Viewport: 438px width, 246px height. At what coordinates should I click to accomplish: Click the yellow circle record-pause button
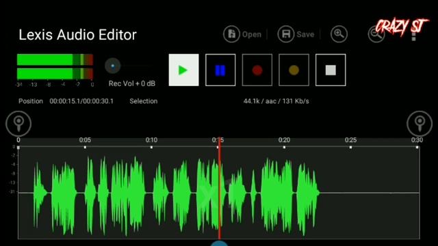pos(294,70)
